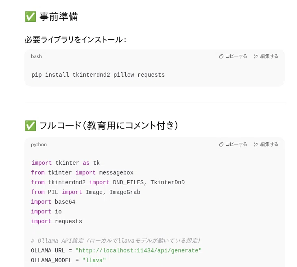Click the green checkmark beside フルコード heading
Viewport: 297px width, 267px height.
pos(30,125)
